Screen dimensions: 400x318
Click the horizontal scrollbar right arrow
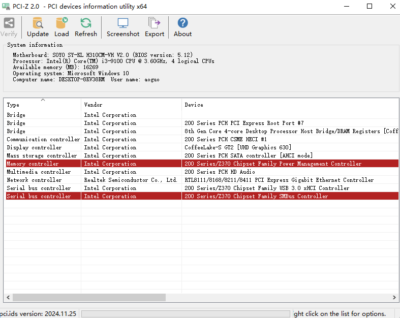(x=394, y=298)
